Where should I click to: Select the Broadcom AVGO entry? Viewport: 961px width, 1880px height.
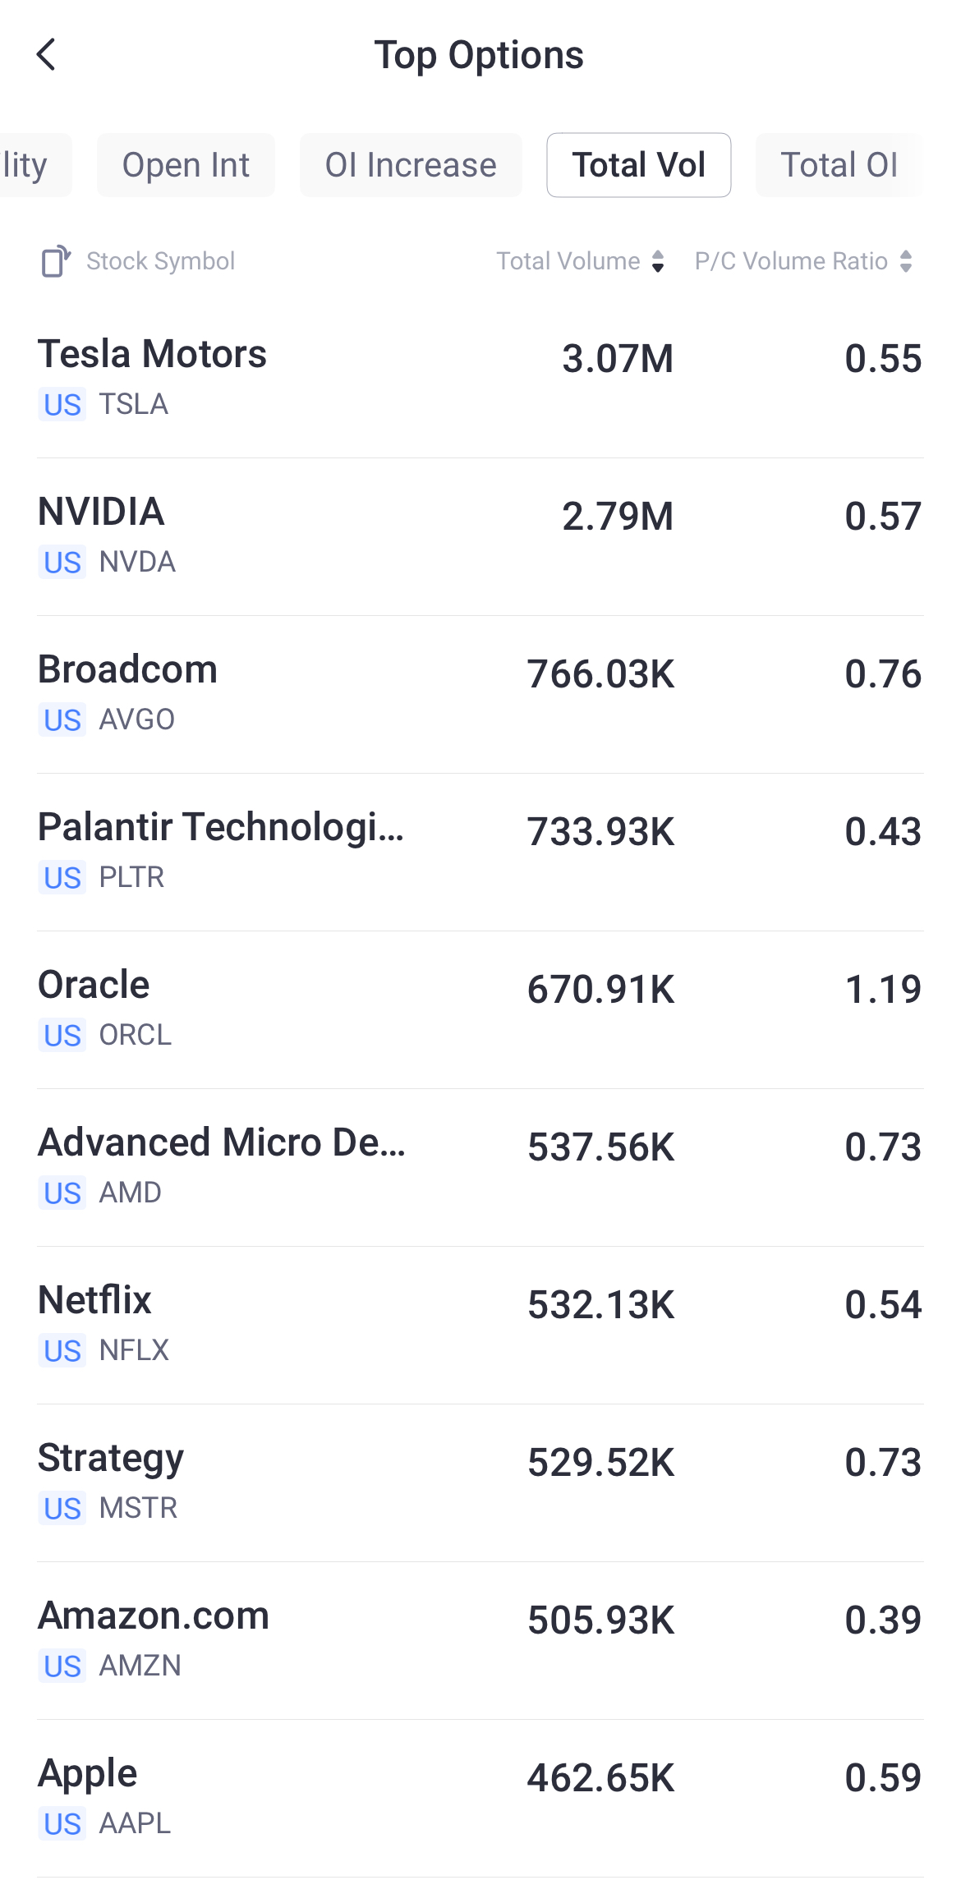pyautogui.click(x=480, y=693)
